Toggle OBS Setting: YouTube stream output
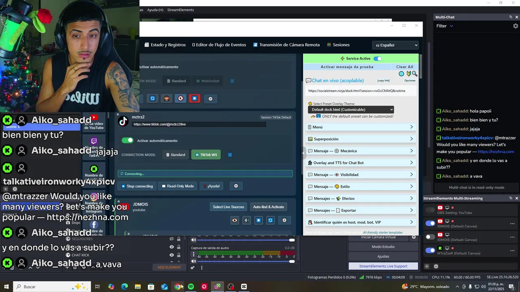Screen dimensions: 520x292 click(x=430, y=210)
